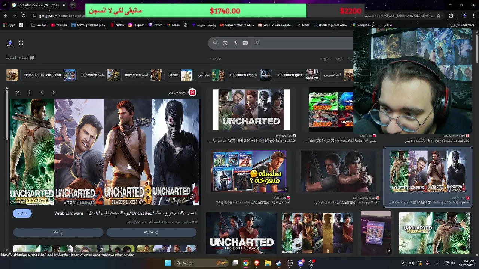Open the PlayStation UNCHARTED logo result
This screenshot has height=269, width=479.
pyautogui.click(x=251, y=109)
